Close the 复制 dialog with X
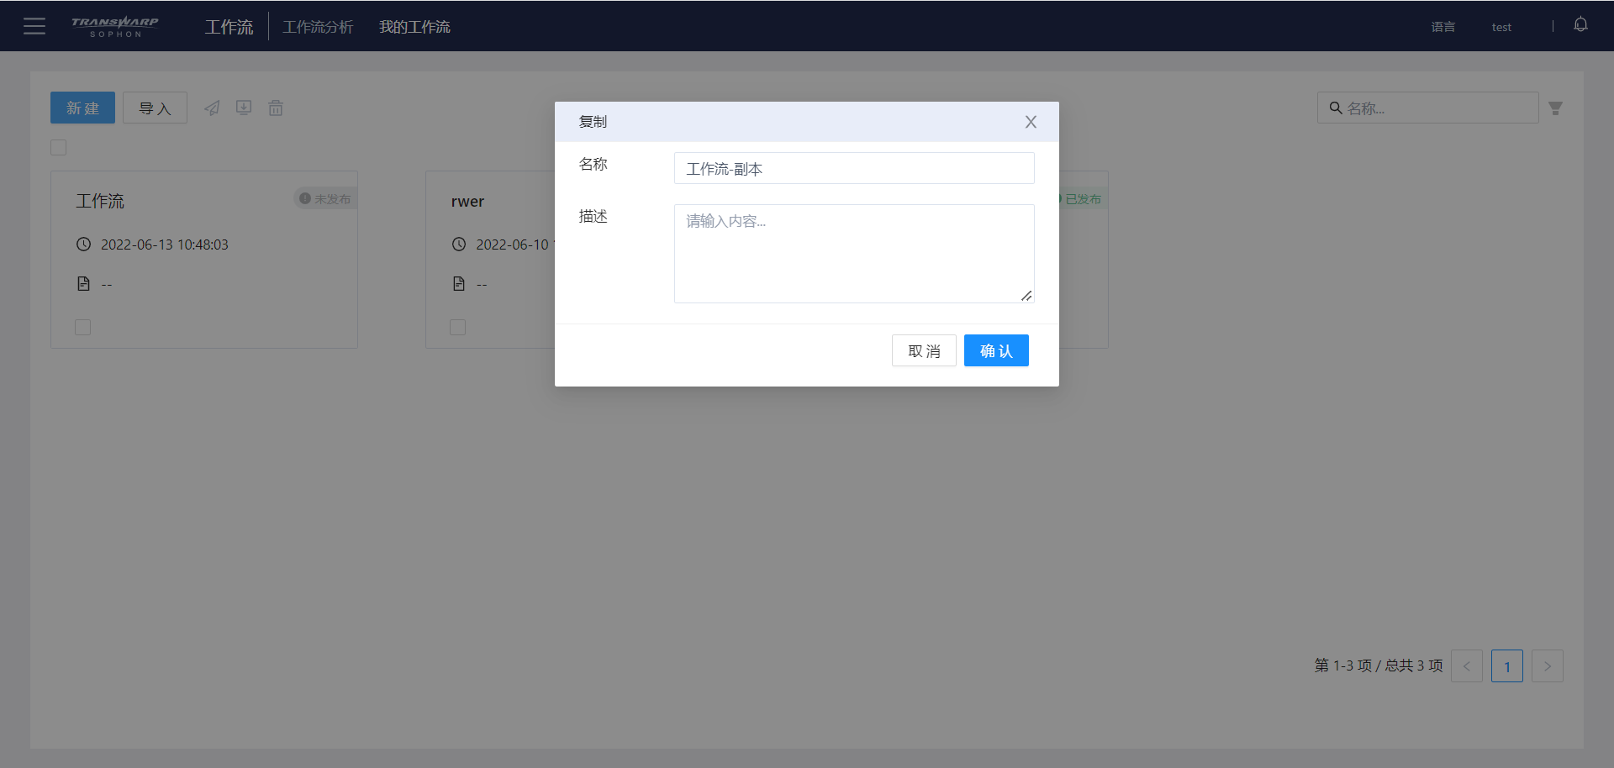Image resolution: width=1614 pixels, height=768 pixels. point(1031,122)
